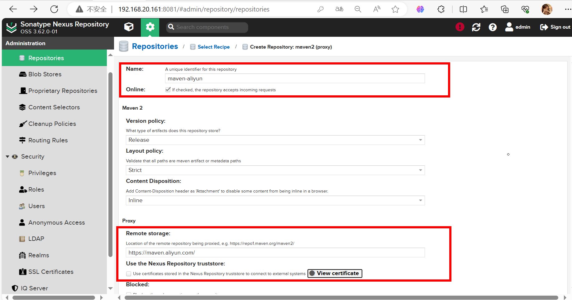Image resolution: width=572 pixels, height=300 pixels.
Task: Click the Search components field
Action: coord(207,27)
